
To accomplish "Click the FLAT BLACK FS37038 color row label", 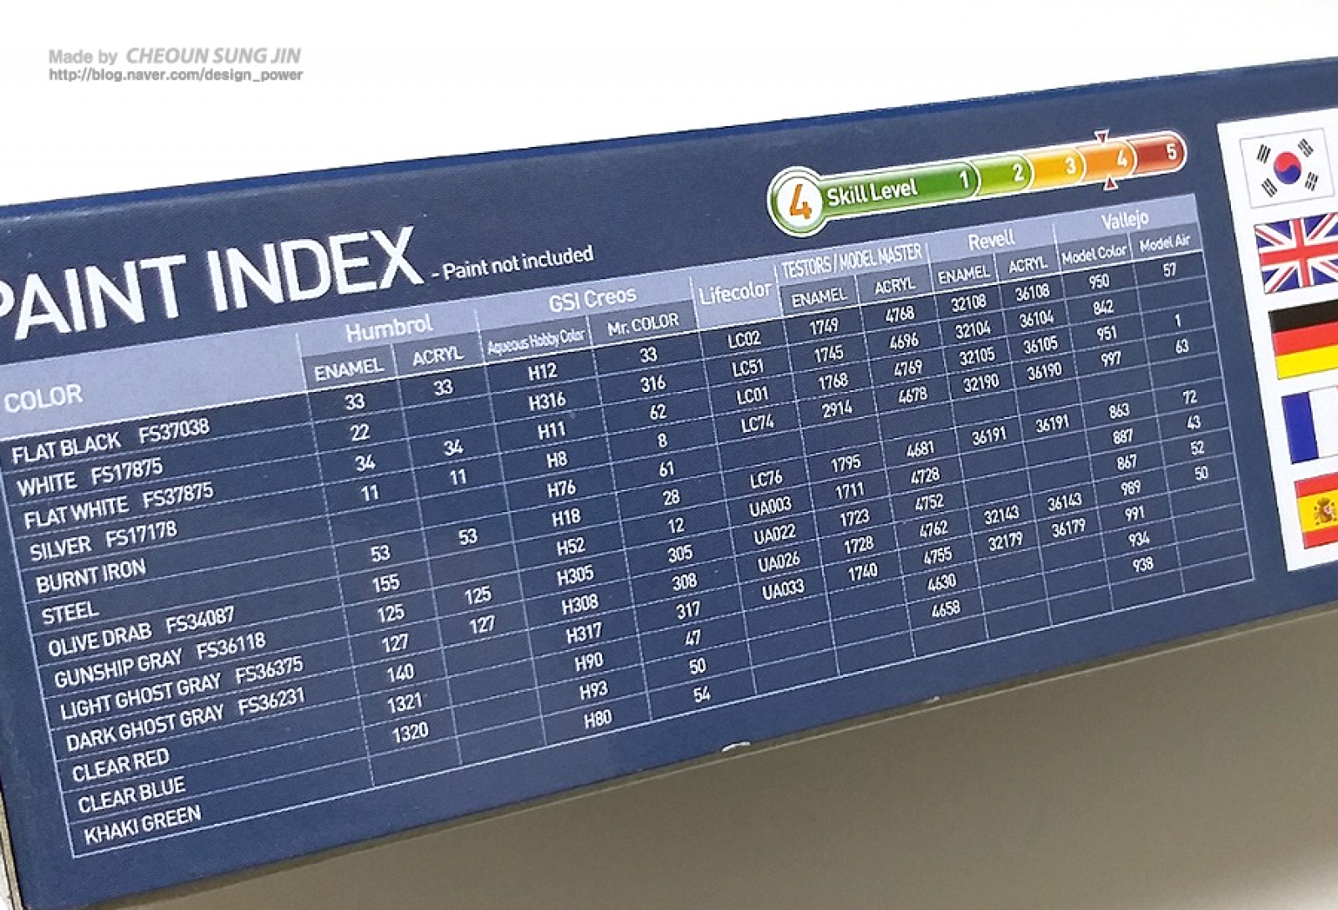I will point(110,441).
